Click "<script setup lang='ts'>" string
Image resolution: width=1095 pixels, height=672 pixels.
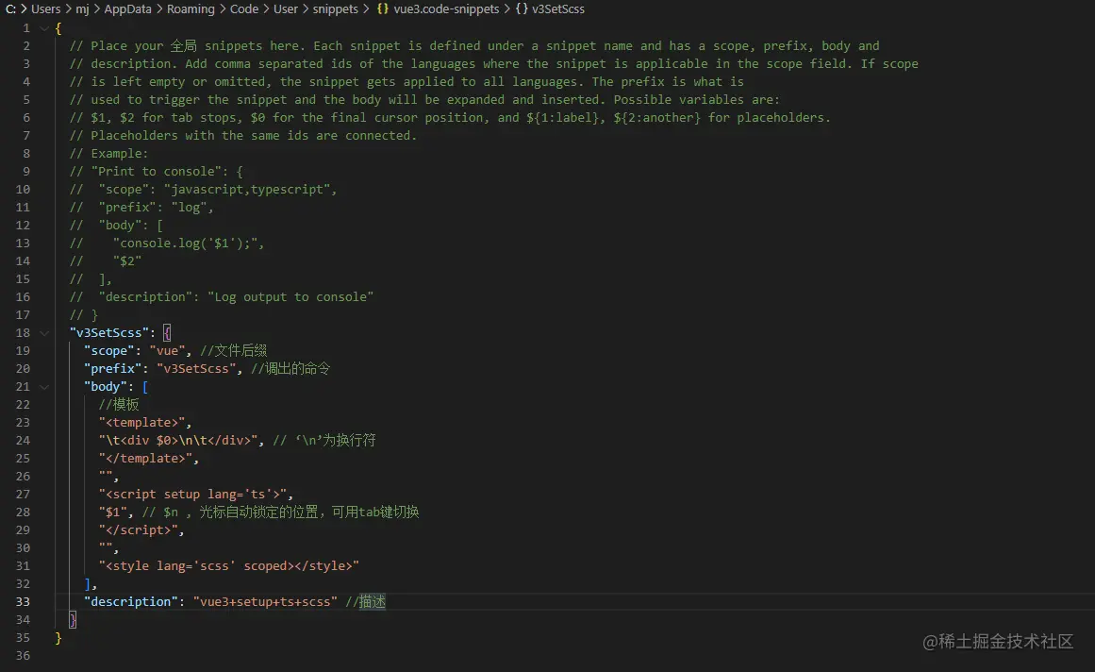tap(192, 494)
